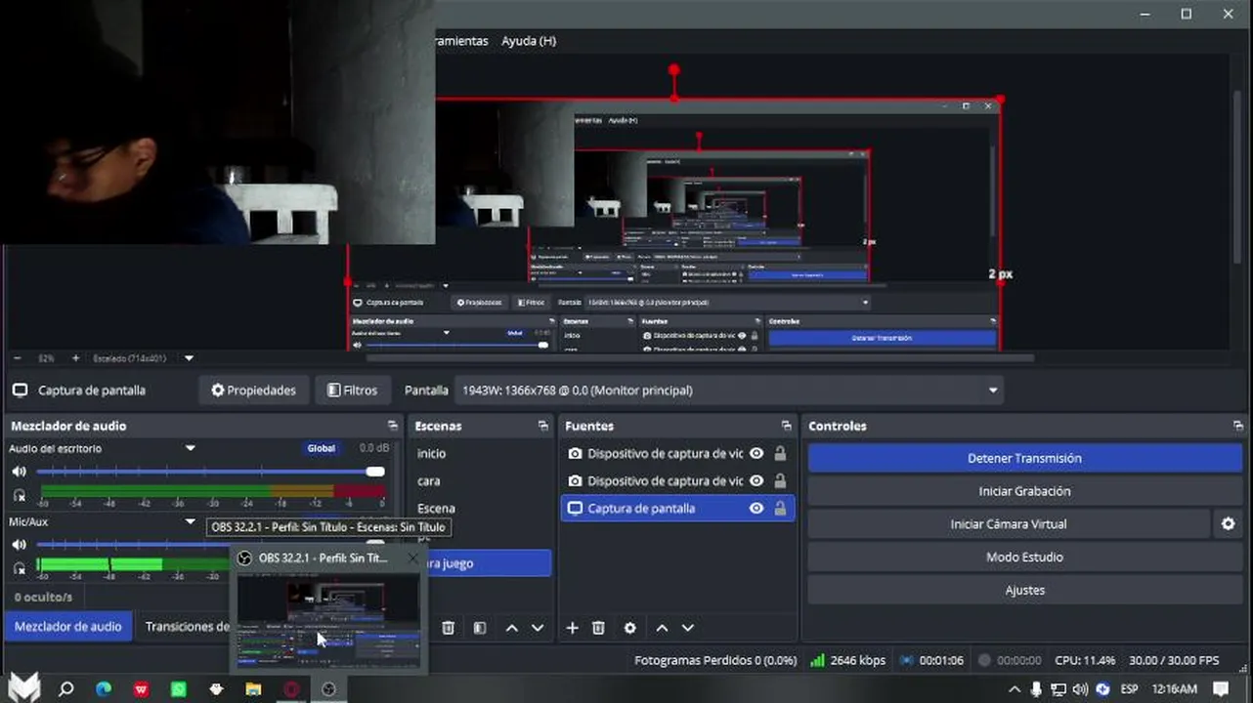Mute the Audio del escritorio speaker icon
This screenshot has width=1253, height=703.
tap(19, 472)
